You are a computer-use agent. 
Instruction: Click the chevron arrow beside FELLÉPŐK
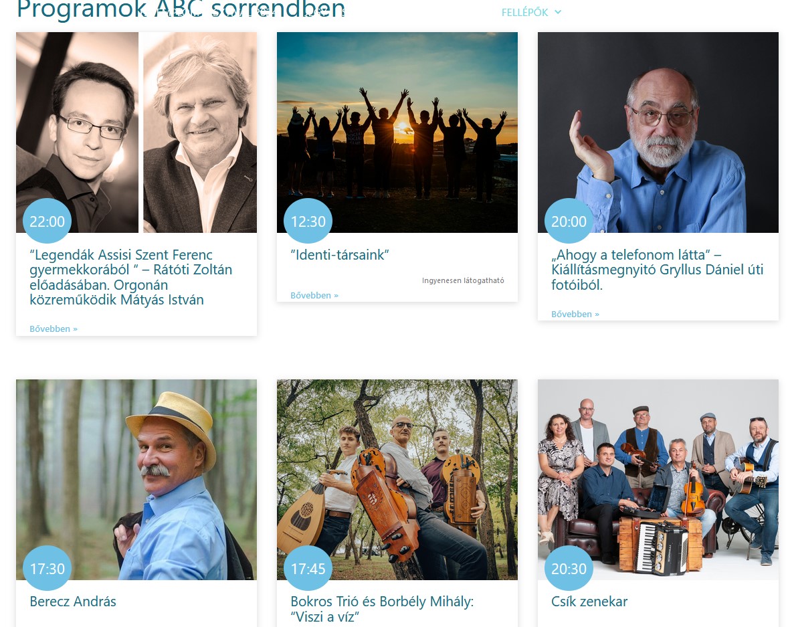pos(557,12)
